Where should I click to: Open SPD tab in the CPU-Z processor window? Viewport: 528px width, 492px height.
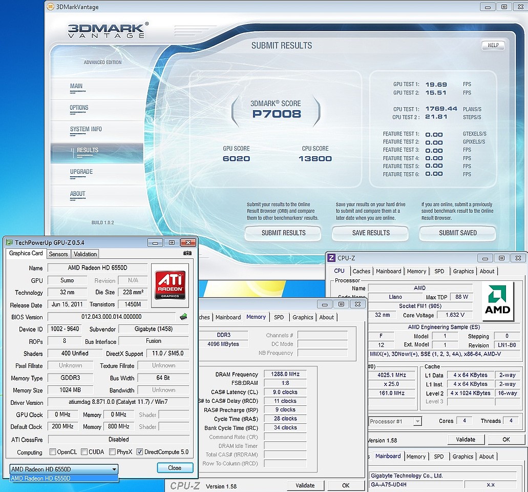coord(439,271)
